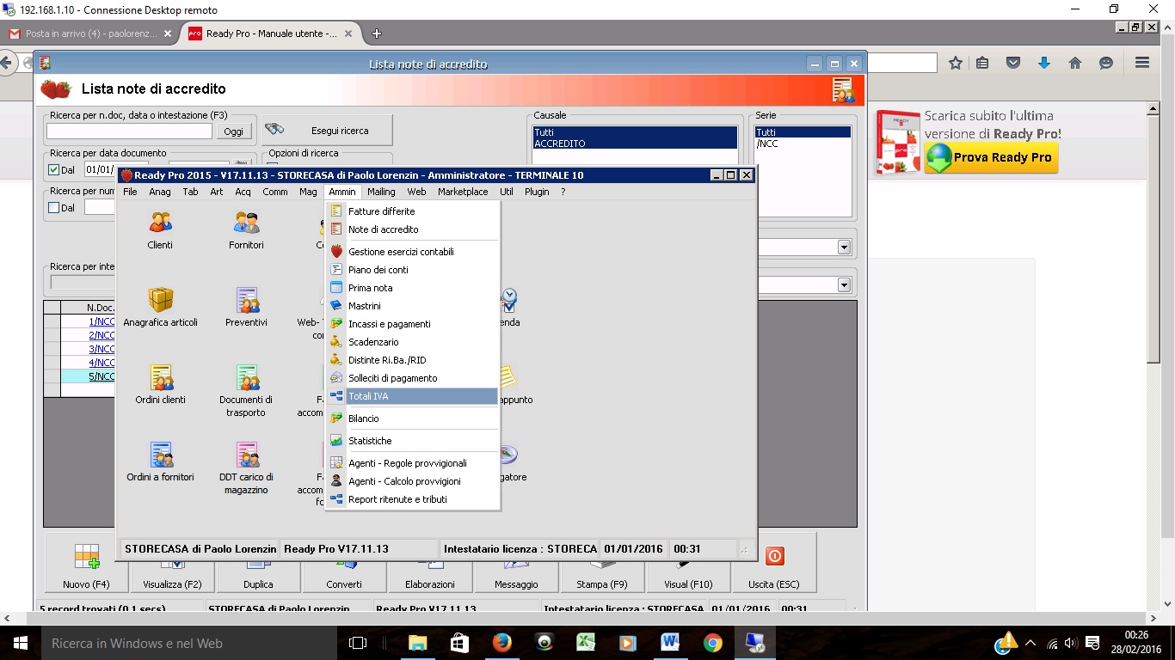The image size is (1175, 660).
Task: Click the Esegui ricerca button
Action: (x=327, y=131)
